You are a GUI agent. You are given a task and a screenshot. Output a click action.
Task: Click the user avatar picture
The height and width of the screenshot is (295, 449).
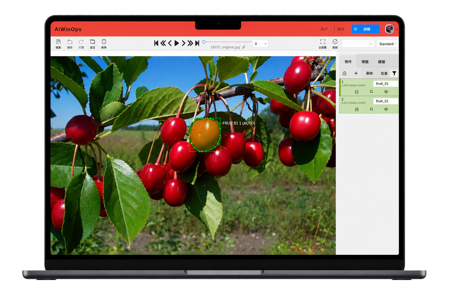click(x=389, y=29)
